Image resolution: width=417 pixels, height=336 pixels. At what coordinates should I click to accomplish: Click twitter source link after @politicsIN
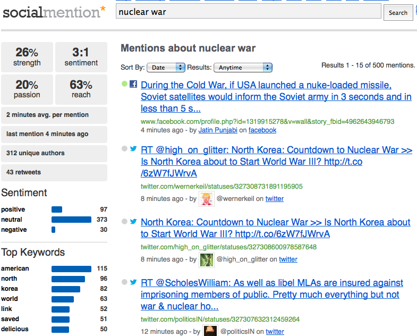coord(275,332)
